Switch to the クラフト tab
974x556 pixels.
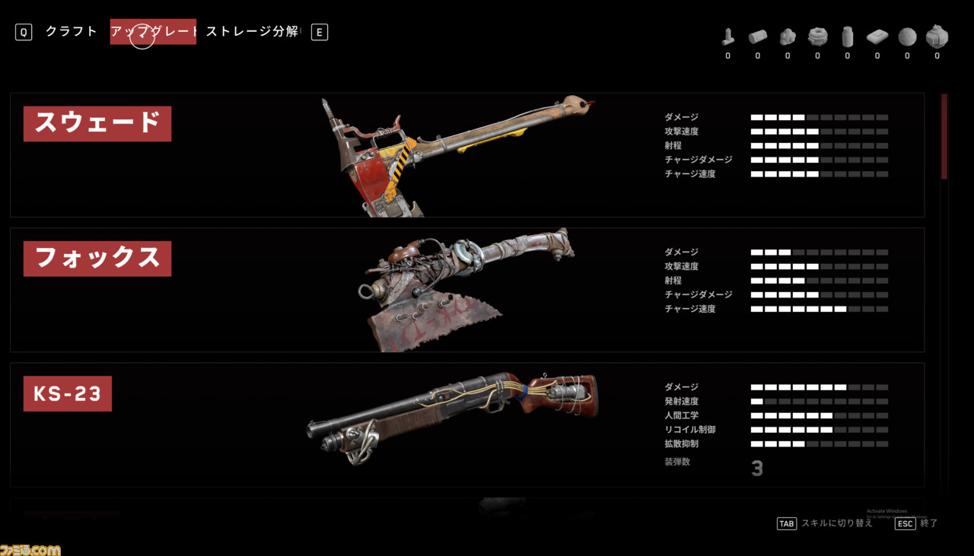(x=71, y=32)
